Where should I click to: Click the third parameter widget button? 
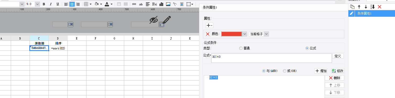click(x=161, y=25)
